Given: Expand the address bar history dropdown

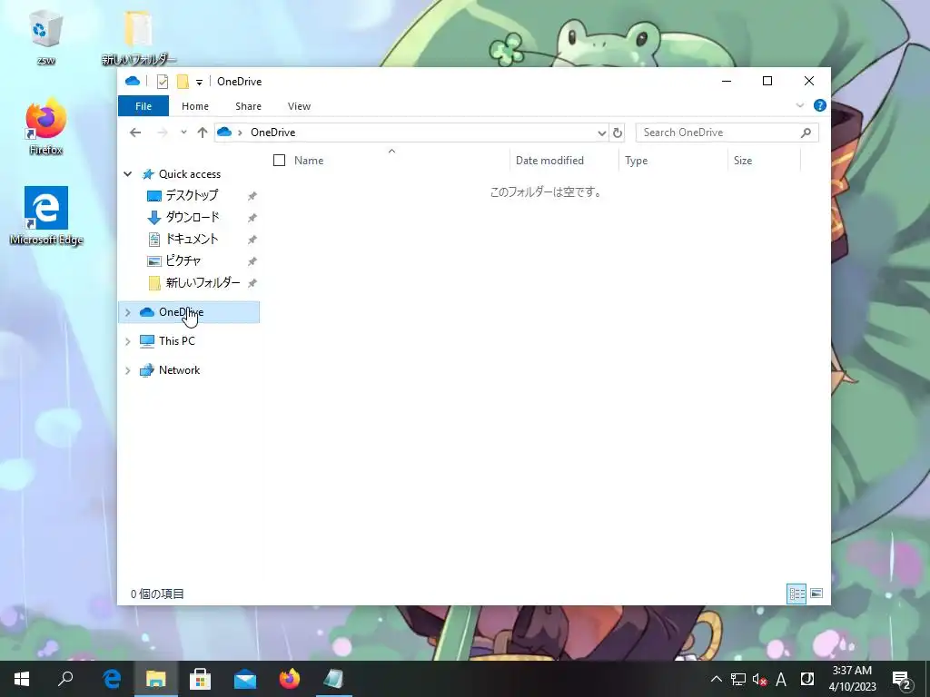Looking at the screenshot, I should [601, 133].
